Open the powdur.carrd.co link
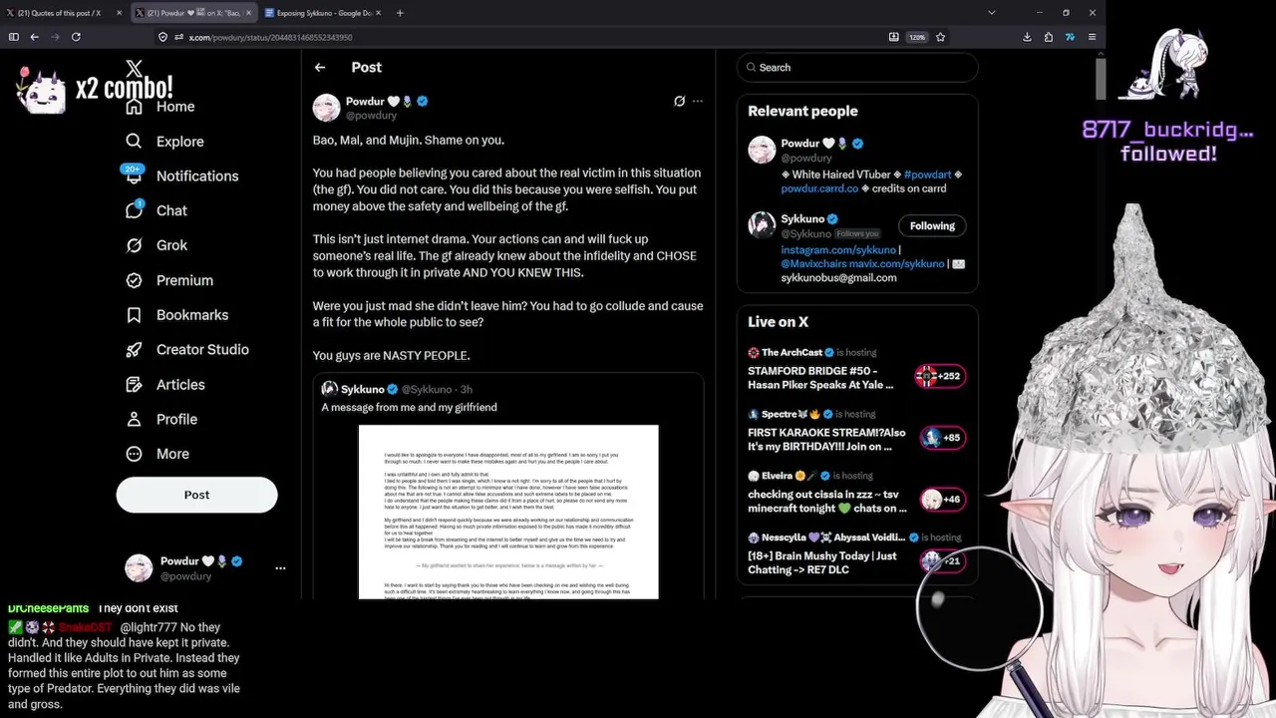The width and height of the screenshot is (1276, 718). click(819, 188)
